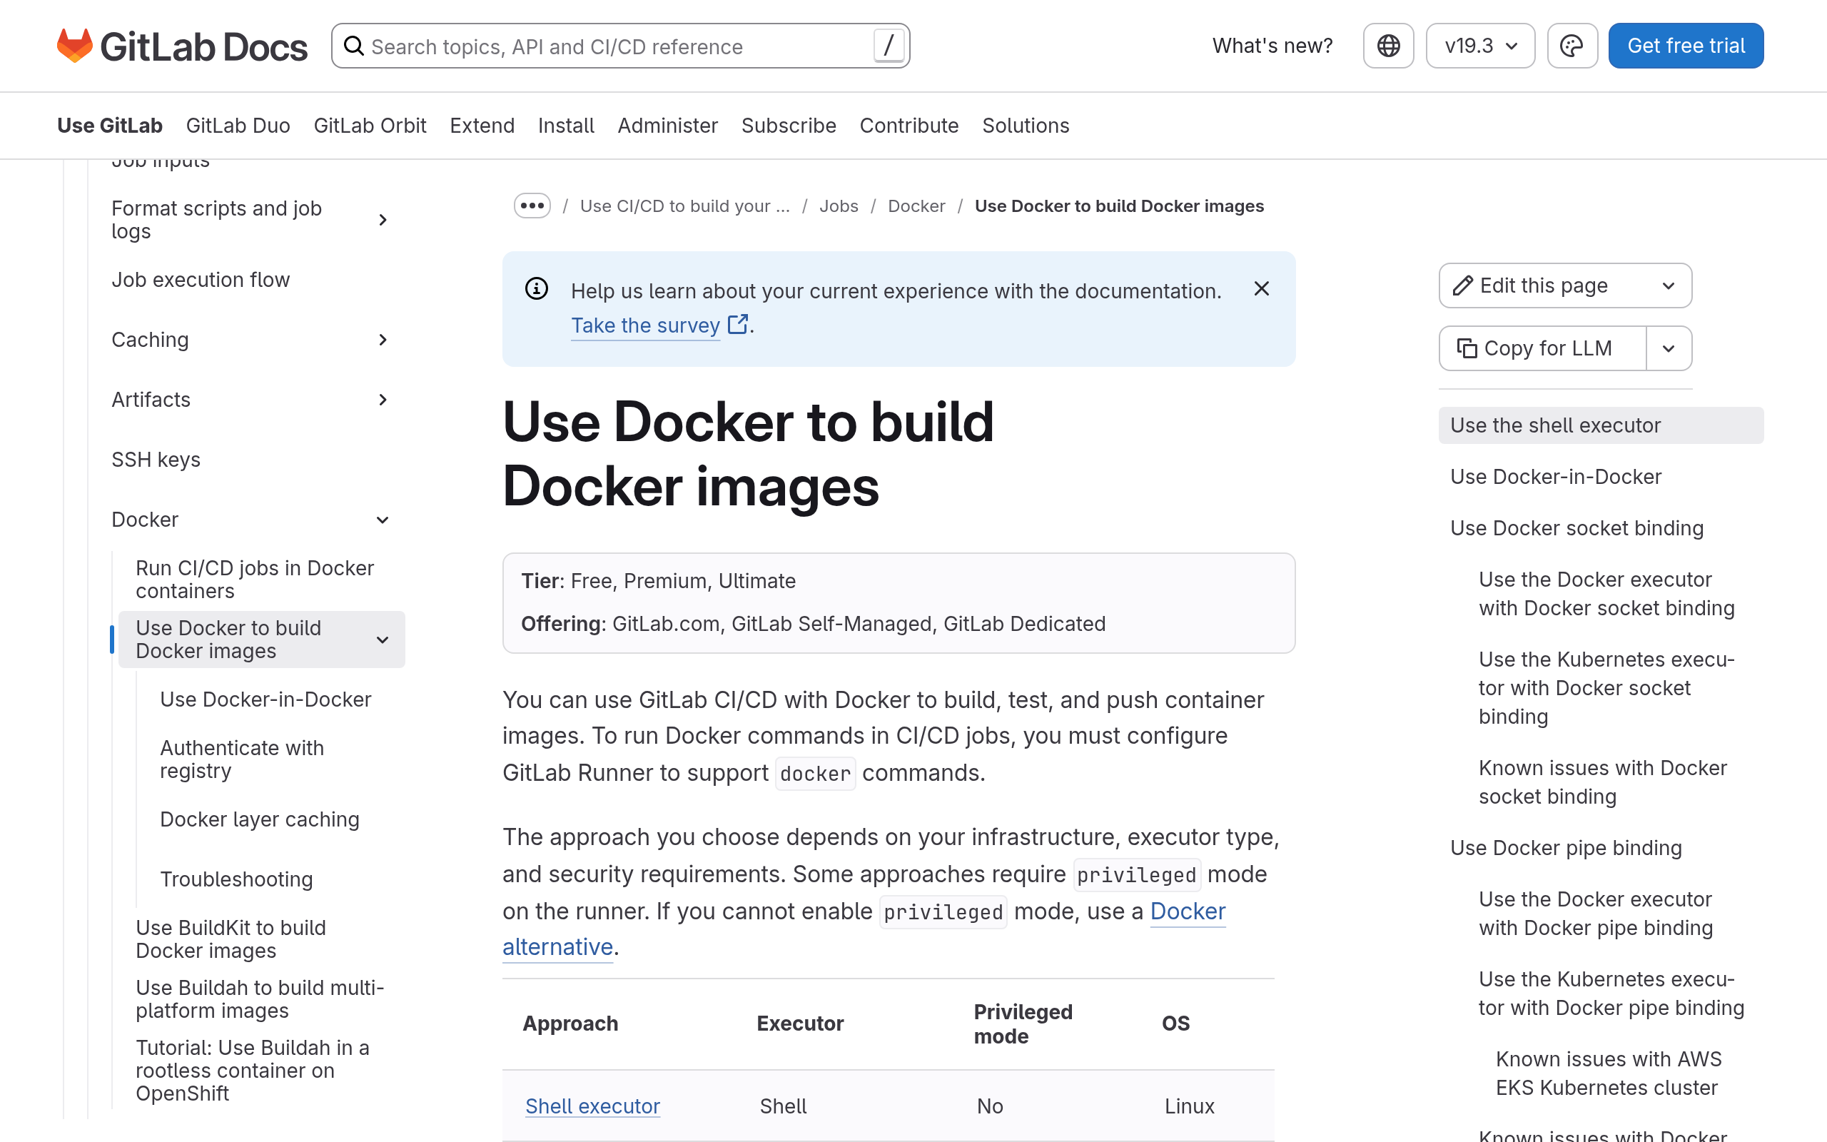1827x1142 pixels.
Task: Collapse Use Docker to build Docker images chevron
Action: tap(383, 640)
